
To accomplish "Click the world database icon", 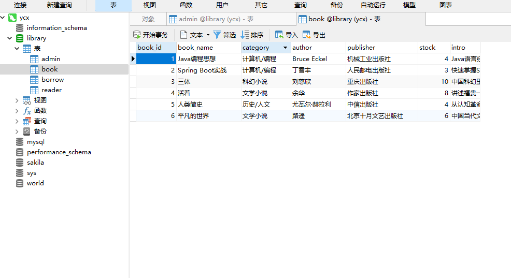I will tap(20, 183).
